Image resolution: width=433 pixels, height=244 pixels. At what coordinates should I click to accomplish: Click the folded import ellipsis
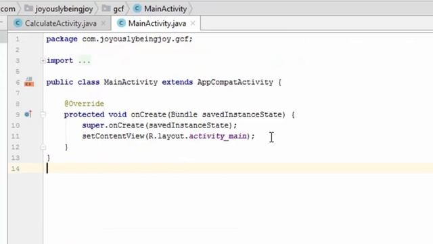84,60
